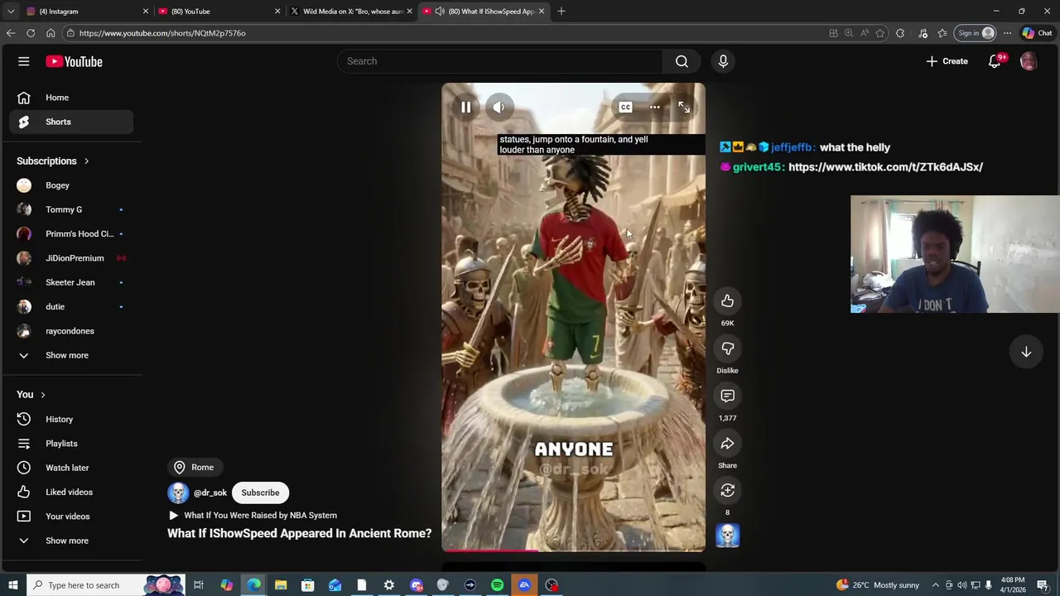The image size is (1060, 596).
Task: Expand the You section arrow
Action: click(x=43, y=395)
